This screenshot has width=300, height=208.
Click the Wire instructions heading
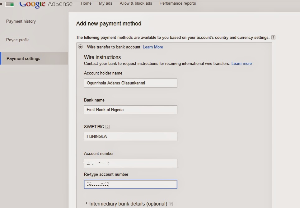pos(102,57)
